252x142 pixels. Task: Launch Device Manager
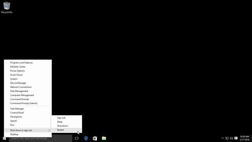[x=28, y=83]
